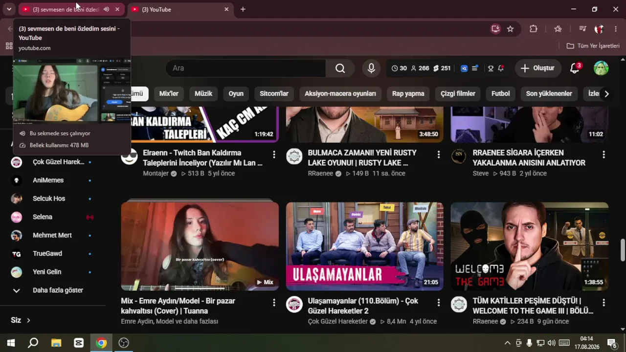Image resolution: width=626 pixels, height=352 pixels.
Task: Click the trophy icon in YouTube header
Action: coord(491,68)
